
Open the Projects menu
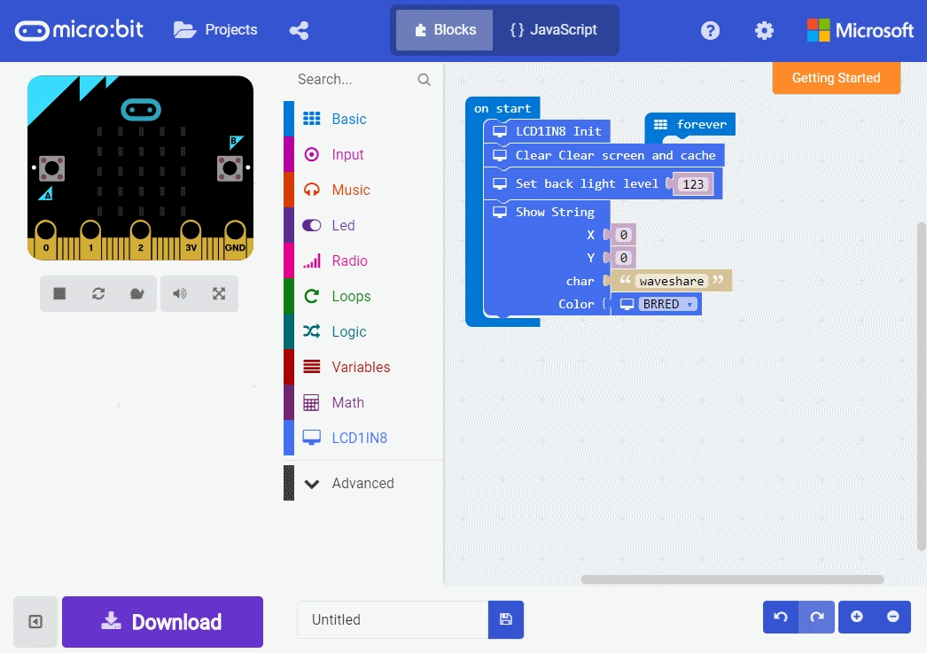pos(216,30)
